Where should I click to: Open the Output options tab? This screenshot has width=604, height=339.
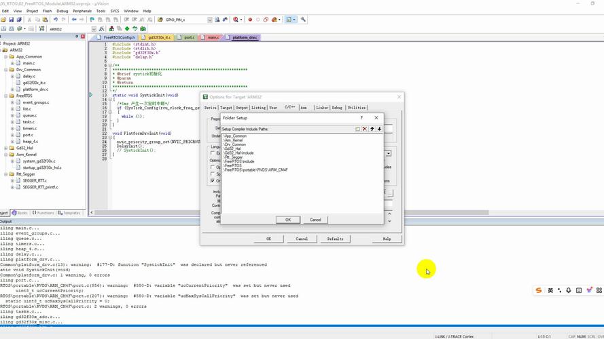(241, 108)
